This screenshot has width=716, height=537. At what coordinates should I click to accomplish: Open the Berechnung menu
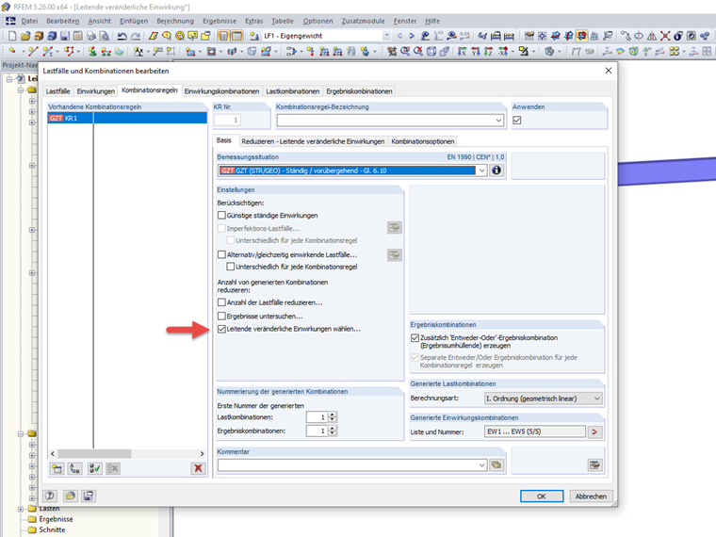tap(175, 21)
